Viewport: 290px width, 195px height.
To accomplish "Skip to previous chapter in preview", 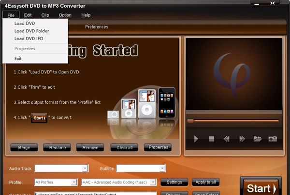I will click(227, 139).
